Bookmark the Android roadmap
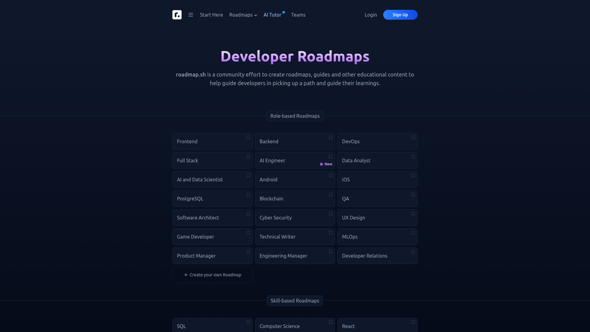590x332 pixels. point(331,176)
